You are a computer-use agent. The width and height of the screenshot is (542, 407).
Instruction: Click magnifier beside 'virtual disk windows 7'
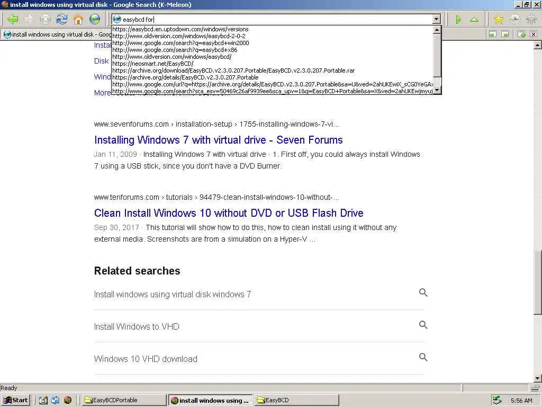pos(423,293)
